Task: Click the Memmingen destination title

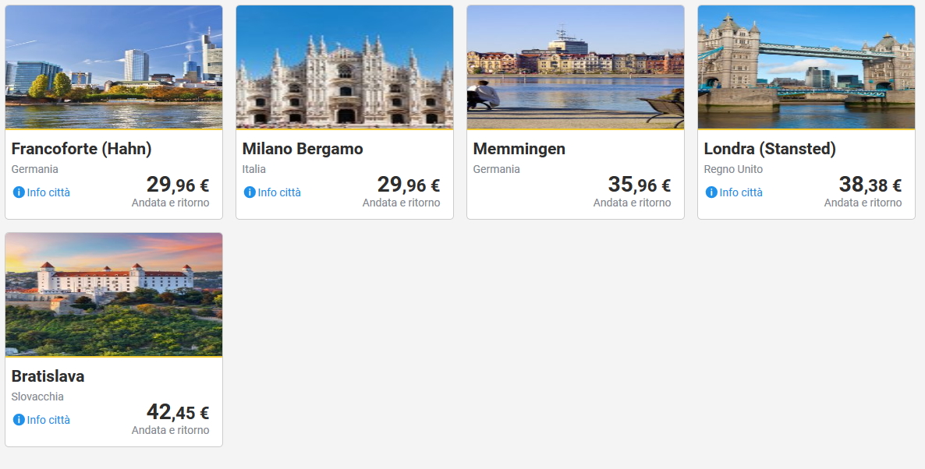Action: point(519,149)
